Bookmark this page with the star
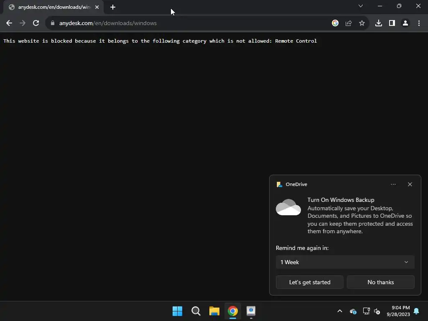428x321 pixels. (x=362, y=23)
